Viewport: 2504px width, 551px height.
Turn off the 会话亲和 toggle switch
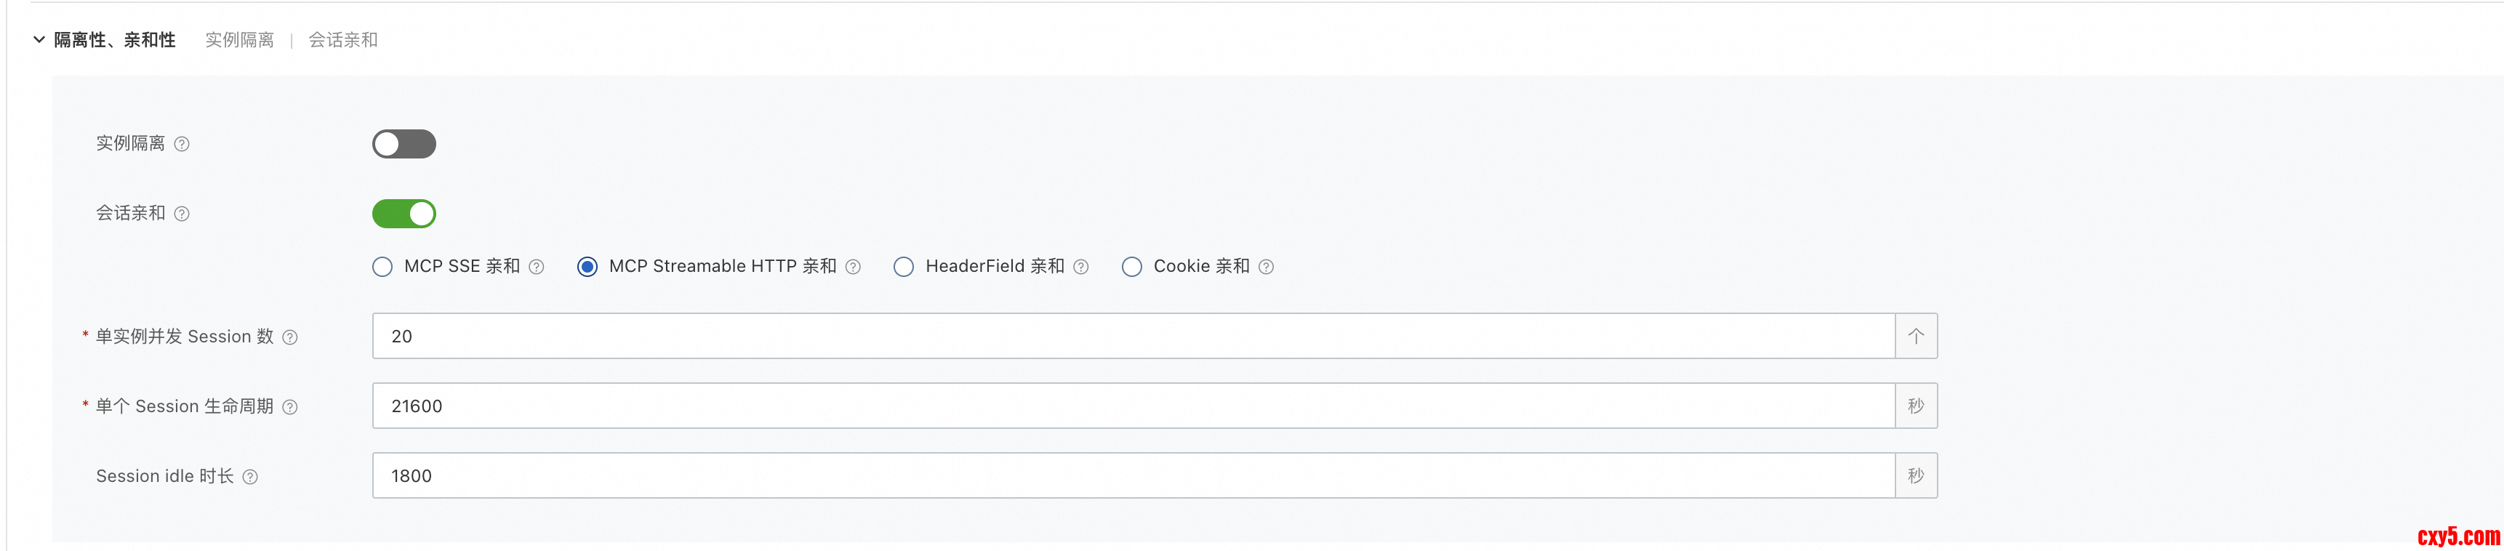[x=404, y=214]
